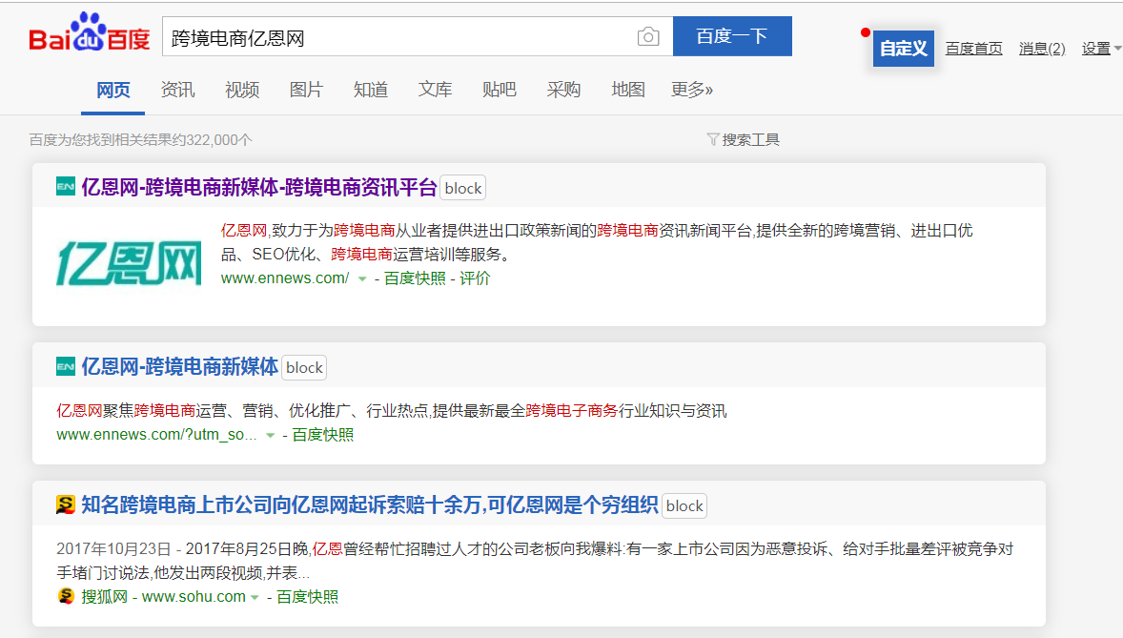Expand the 更多» tab list

[x=692, y=90]
